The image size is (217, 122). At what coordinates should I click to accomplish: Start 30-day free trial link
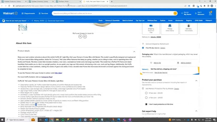click(x=161, y=72)
